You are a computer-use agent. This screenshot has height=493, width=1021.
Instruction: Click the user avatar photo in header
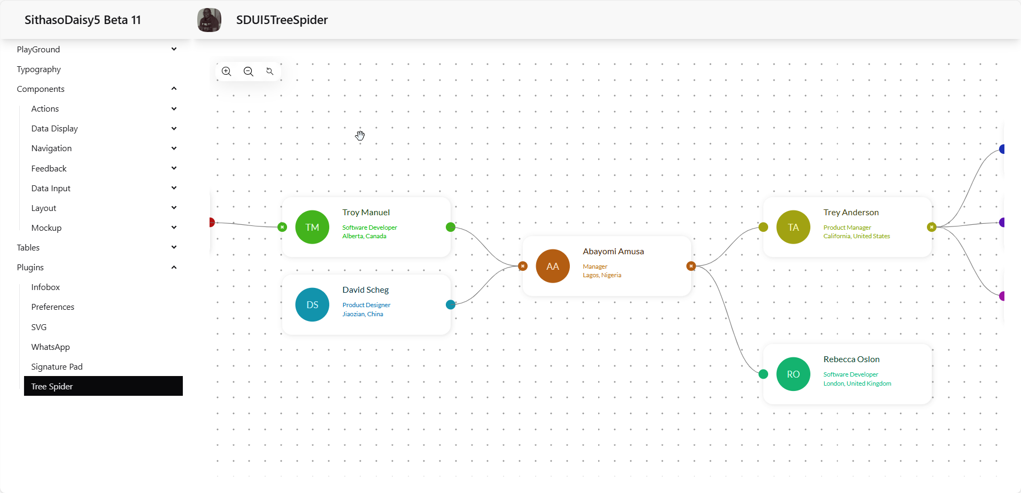point(209,20)
